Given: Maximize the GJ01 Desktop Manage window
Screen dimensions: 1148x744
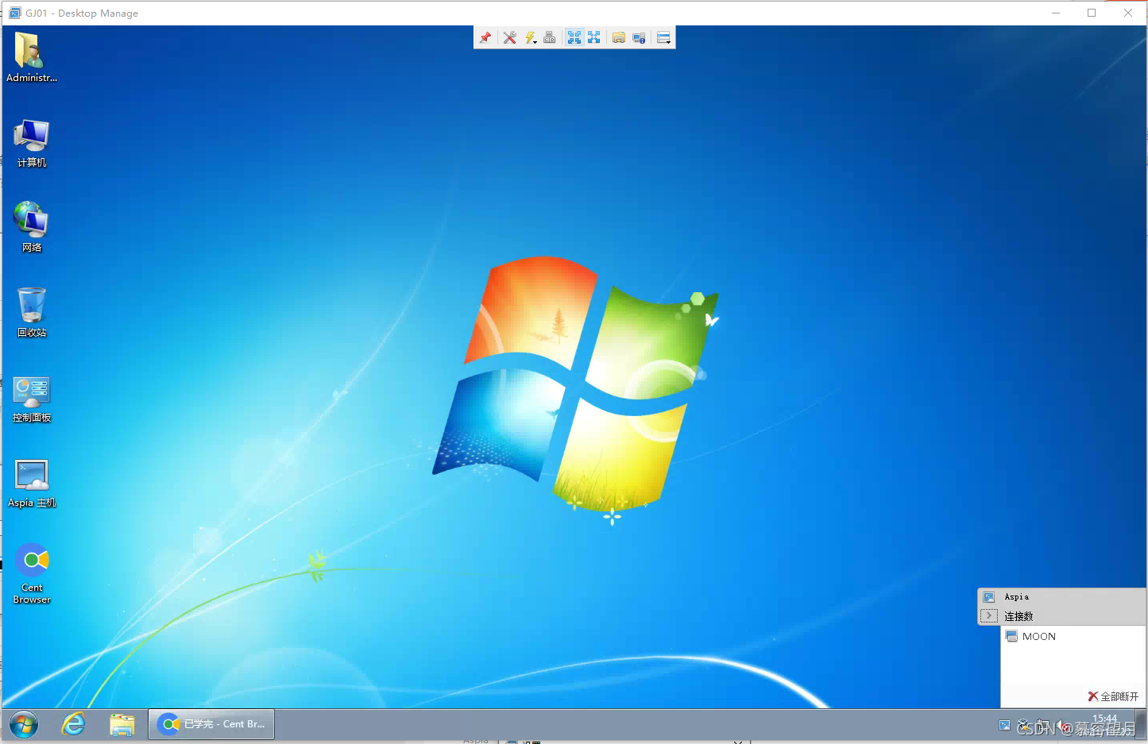Looking at the screenshot, I should [1092, 13].
